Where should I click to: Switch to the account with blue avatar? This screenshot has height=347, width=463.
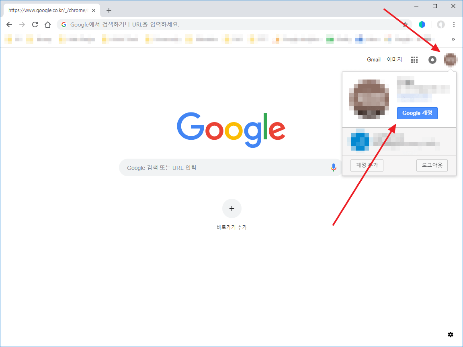click(x=399, y=142)
